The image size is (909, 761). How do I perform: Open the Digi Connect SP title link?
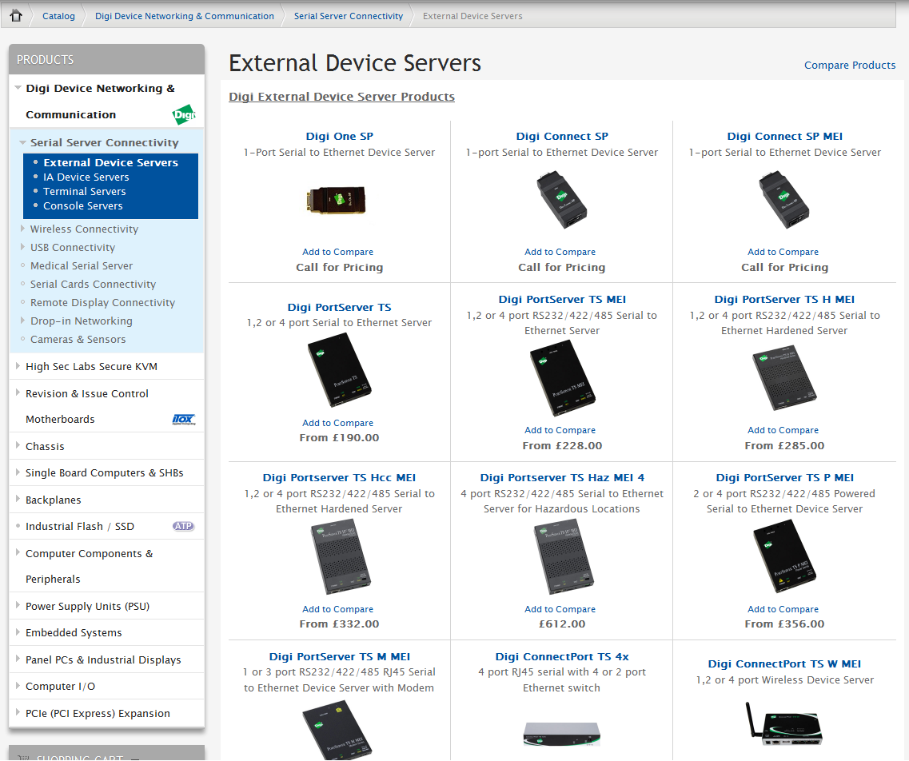[562, 136]
